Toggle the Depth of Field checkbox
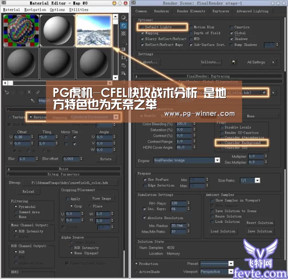This screenshot has width=288, height=279. pyautogui.click(x=191, y=33)
